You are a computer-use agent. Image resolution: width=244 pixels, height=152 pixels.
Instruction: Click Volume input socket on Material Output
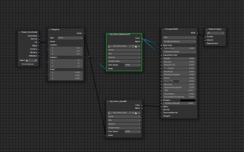pos(205,40)
